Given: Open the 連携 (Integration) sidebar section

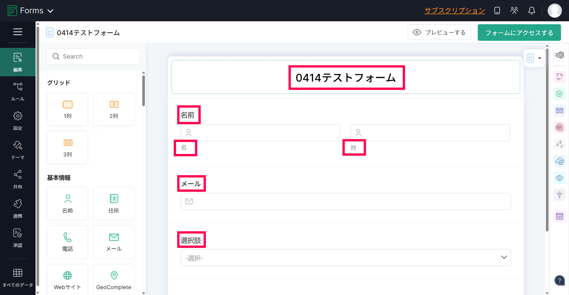Looking at the screenshot, I should [x=17, y=208].
